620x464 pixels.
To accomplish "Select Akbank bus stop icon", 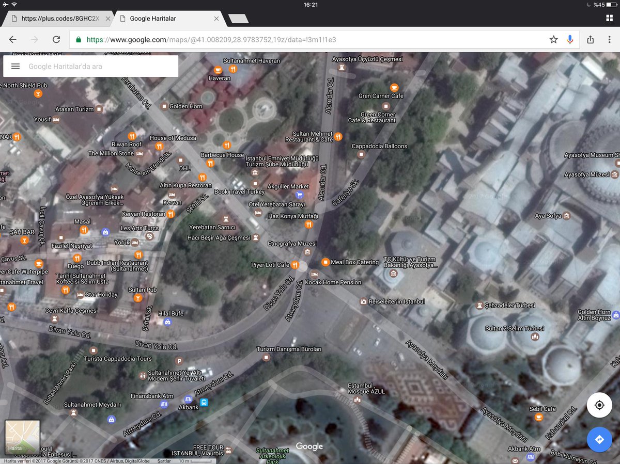I will click(x=204, y=402).
